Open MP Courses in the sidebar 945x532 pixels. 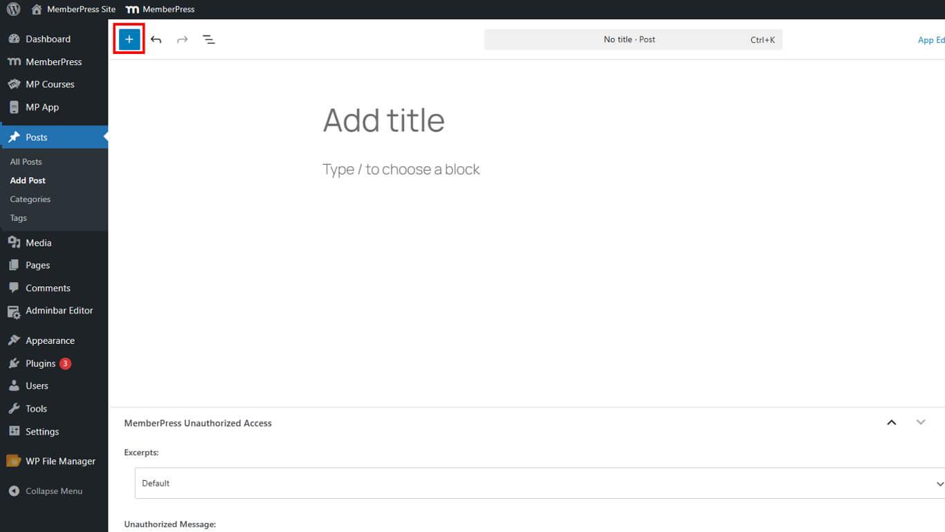(x=50, y=84)
